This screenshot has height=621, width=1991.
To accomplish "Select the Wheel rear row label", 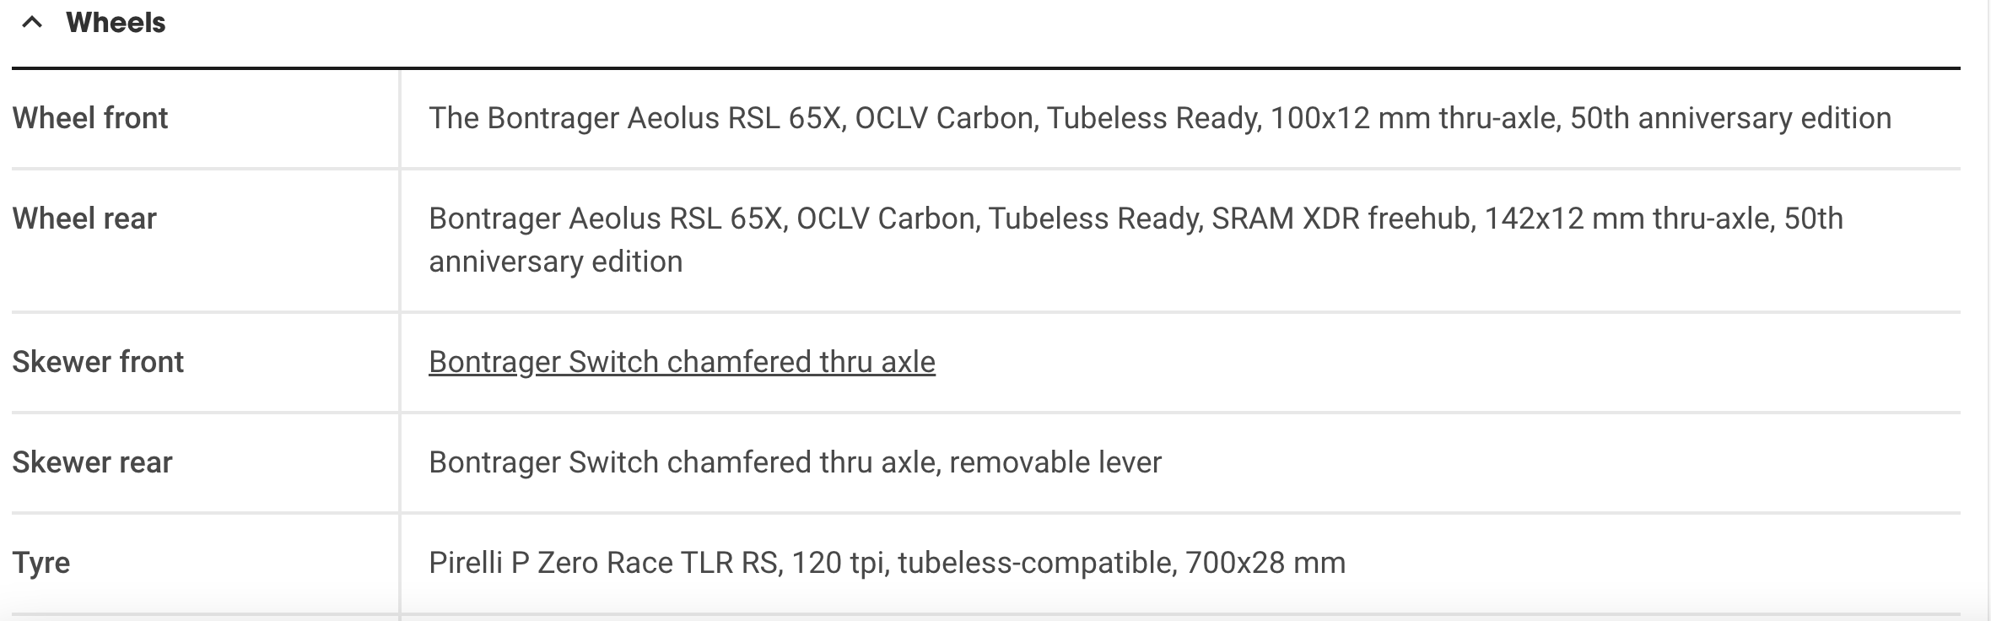I will tap(84, 219).
